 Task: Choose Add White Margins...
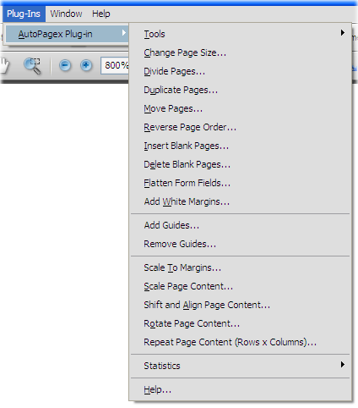(x=241, y=201)
